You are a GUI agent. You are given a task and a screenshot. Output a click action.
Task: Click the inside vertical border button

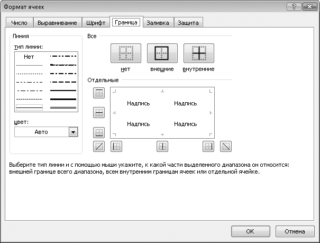[162, 146]
